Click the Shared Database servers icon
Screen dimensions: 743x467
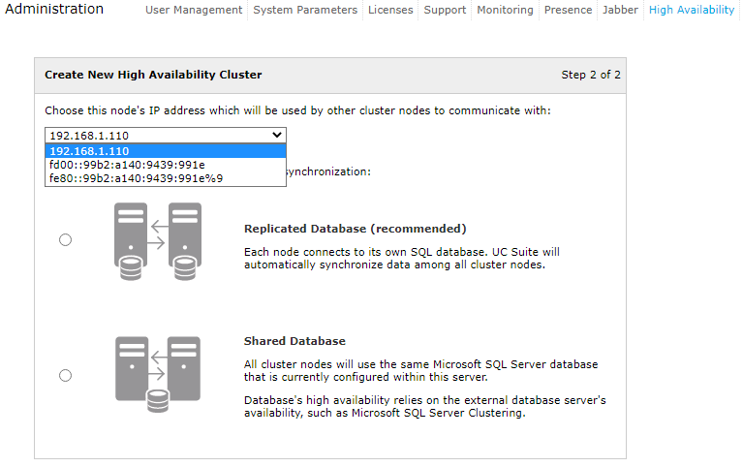click(x=158, y=369)
